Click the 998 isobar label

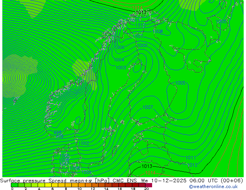point(57,132)
